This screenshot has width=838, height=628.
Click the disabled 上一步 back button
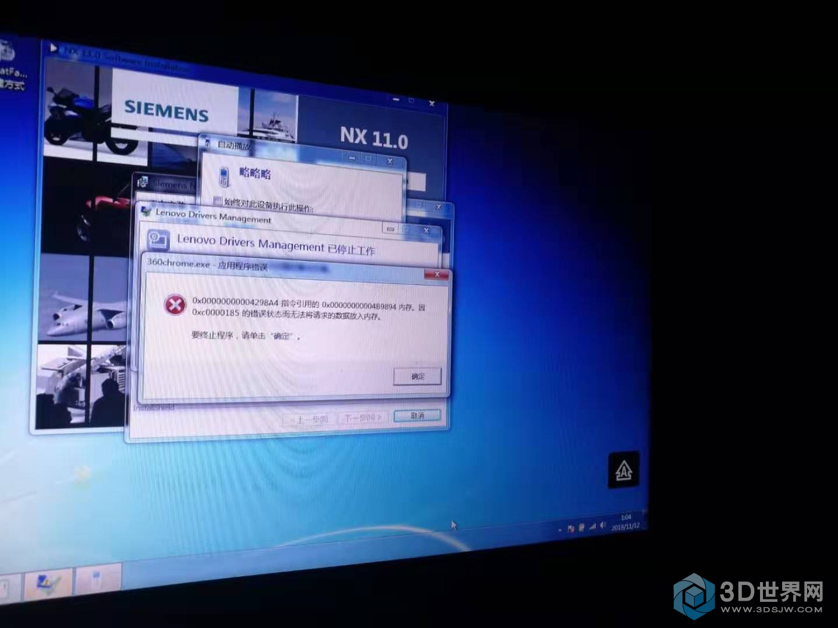308,419
